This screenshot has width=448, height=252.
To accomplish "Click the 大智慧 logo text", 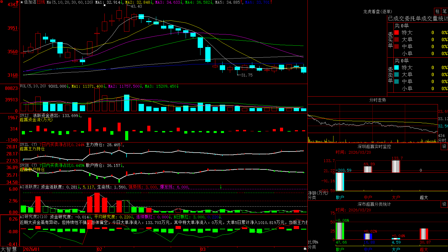I will point(9,249).
